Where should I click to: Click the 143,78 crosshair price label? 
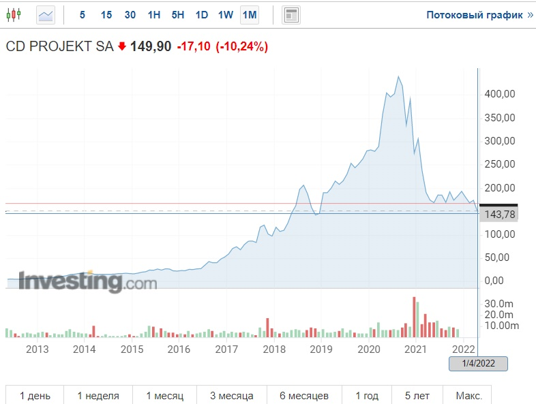(x=499, y=215)
